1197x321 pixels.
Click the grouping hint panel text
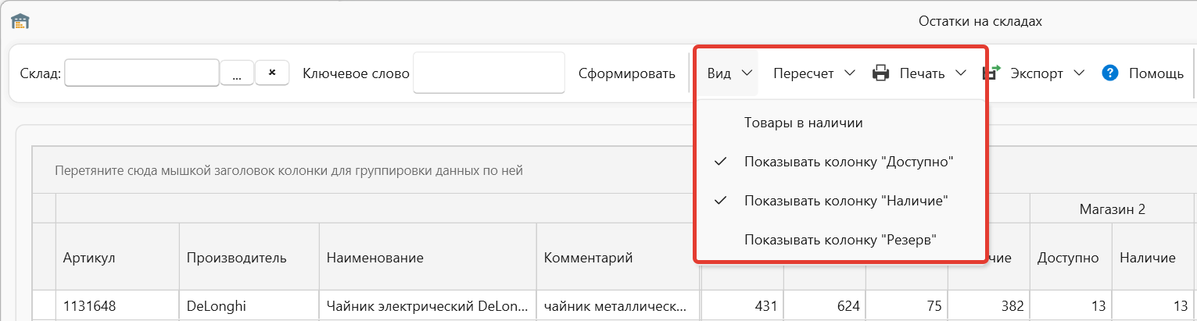pyautogui.click(x=288, y=170)
